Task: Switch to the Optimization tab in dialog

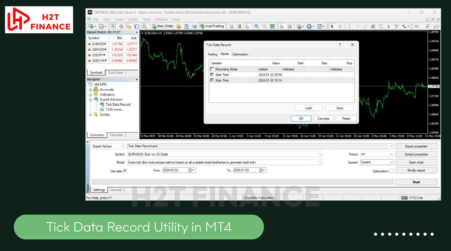Action: (x=240, y=54)
